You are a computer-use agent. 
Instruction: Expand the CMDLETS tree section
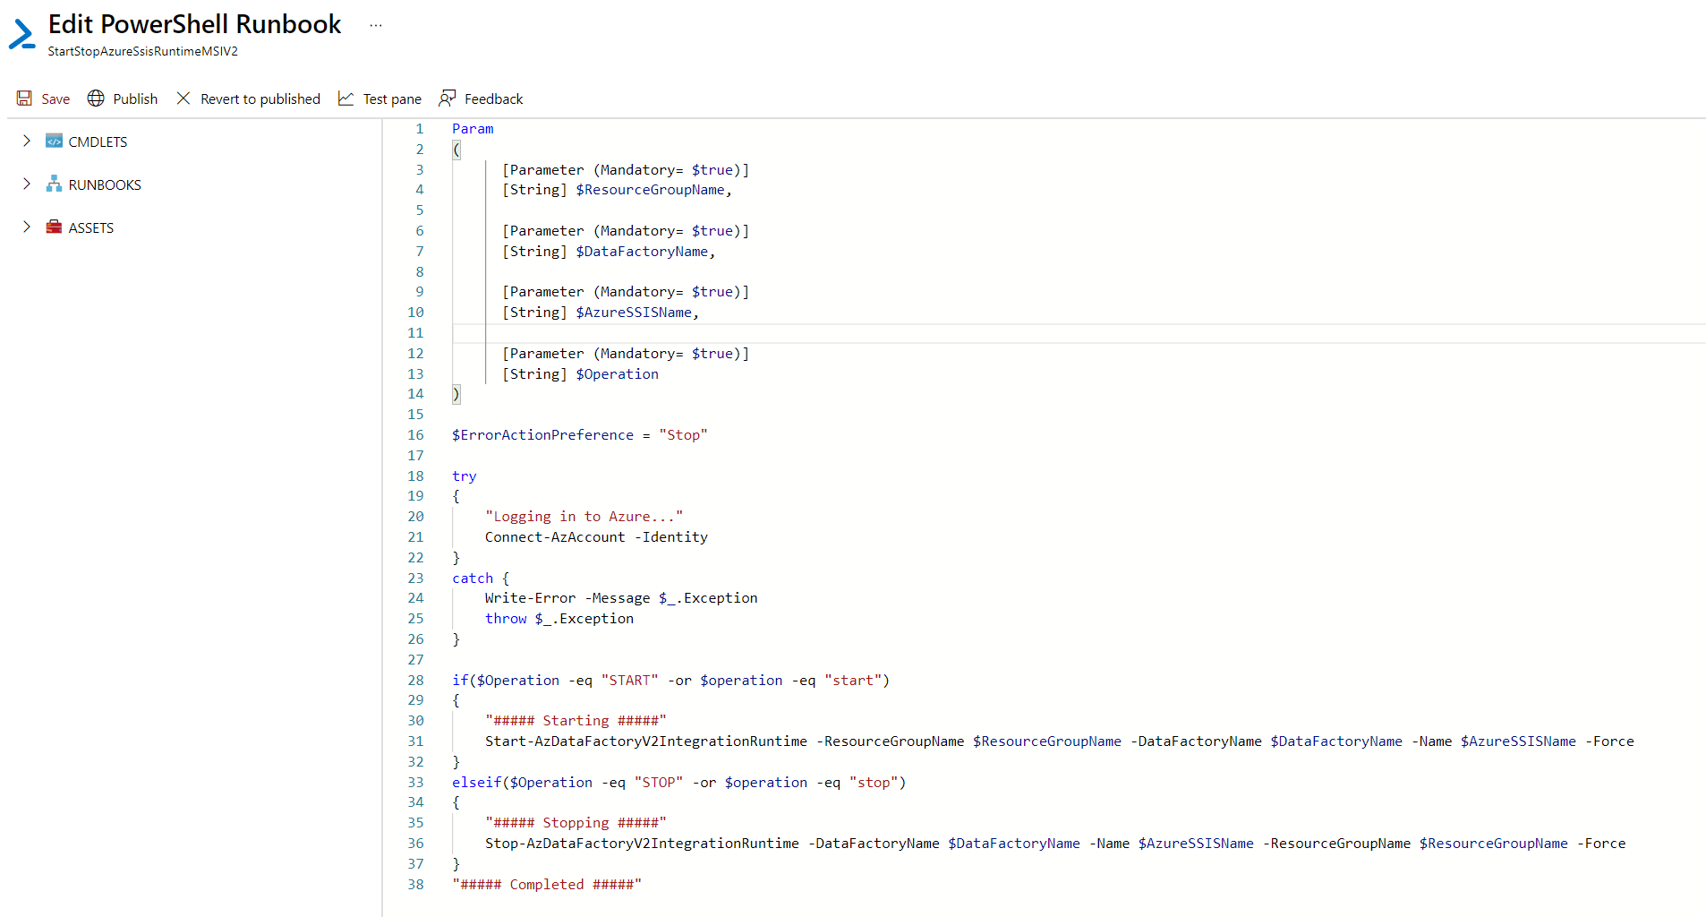pyautogui.click(x=26, y=141)
